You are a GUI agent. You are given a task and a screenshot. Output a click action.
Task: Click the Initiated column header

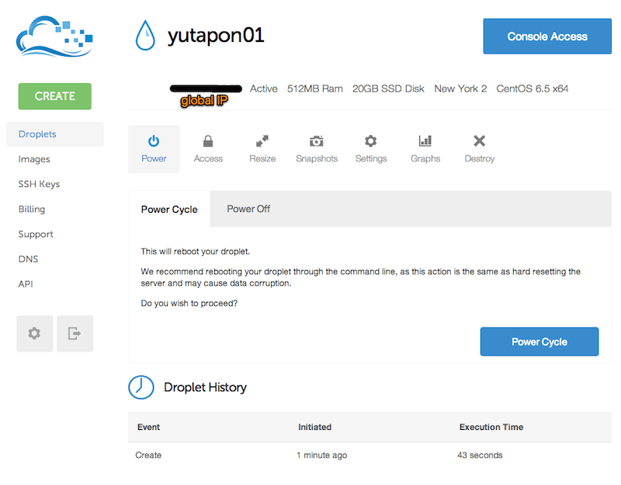pyautogui.click(x=314, y=428)
